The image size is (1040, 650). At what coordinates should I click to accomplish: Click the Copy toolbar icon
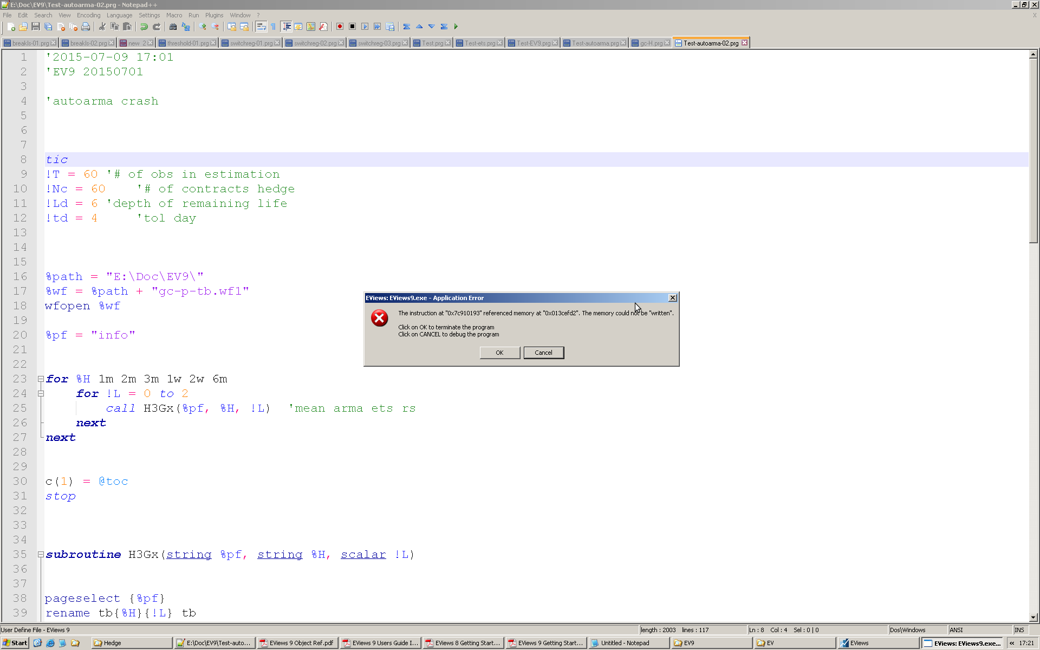[114, 27]
